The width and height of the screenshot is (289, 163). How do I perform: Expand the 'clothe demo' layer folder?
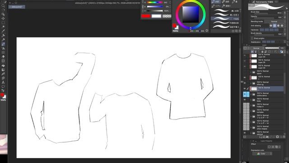[251, 95]
